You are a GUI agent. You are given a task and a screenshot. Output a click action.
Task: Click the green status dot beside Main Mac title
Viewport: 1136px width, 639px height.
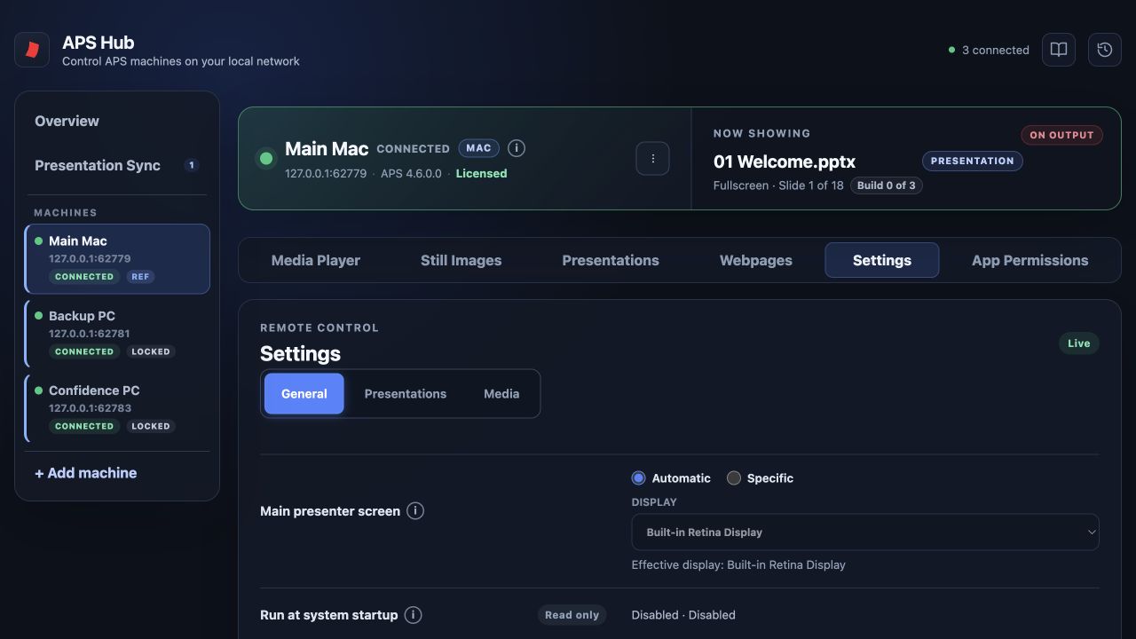[265, 159]
